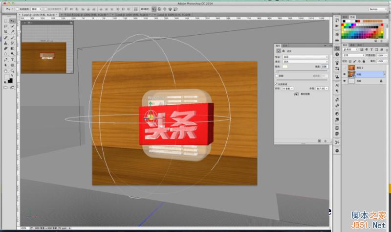The width and height of the screenshot is (391, 232).
Task: Click the zoom percentage field in status bar
Action: (23, 228)
